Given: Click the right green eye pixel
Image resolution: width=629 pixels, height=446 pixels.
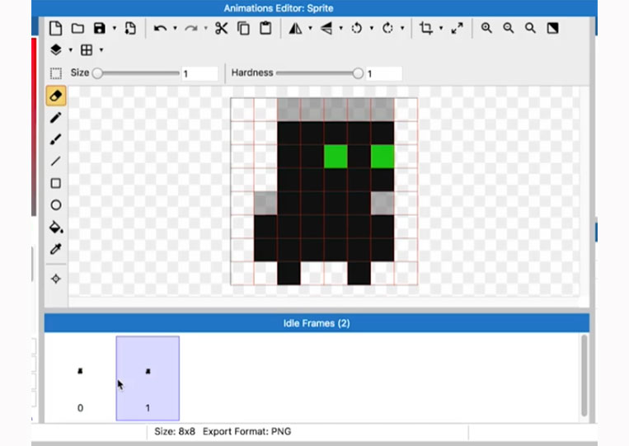Looking at the screenshot, I should tap(383, 157).
